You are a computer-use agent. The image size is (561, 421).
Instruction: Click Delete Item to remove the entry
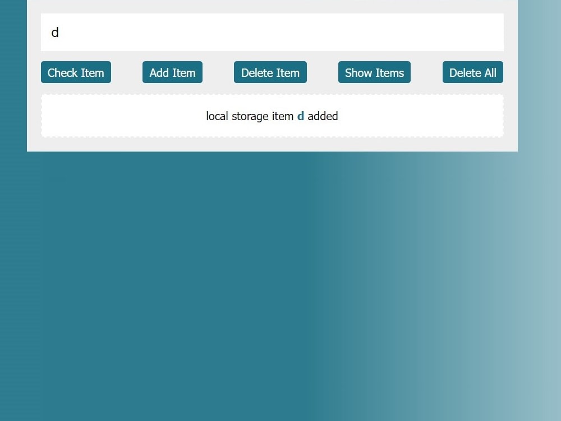pos(270,72)
